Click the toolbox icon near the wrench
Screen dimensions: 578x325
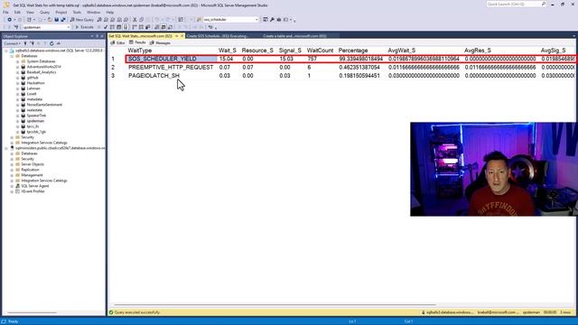click(279, 20)
